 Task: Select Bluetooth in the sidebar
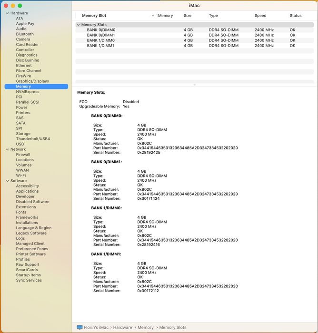point(25,34)
